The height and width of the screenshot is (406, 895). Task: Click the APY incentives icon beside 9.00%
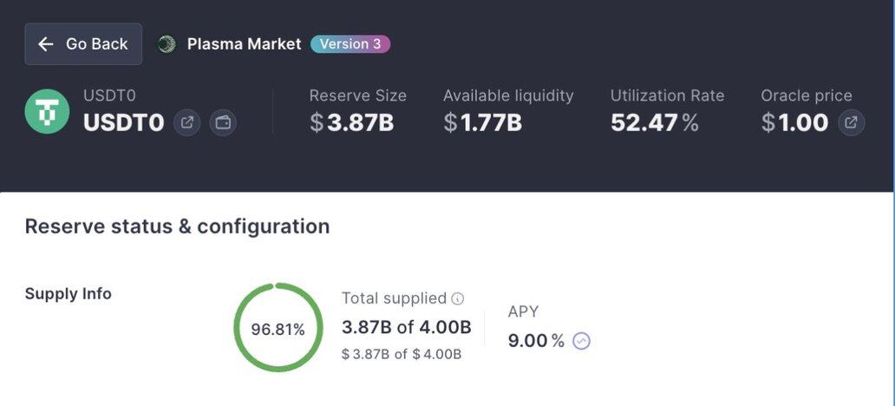[x=581, y=341]
